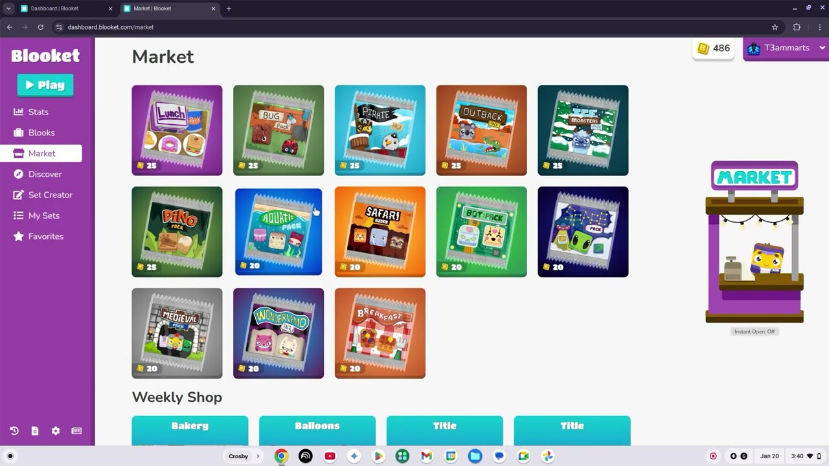
Task: Buy the Space Pack with the alien
Action: (583, 232)
